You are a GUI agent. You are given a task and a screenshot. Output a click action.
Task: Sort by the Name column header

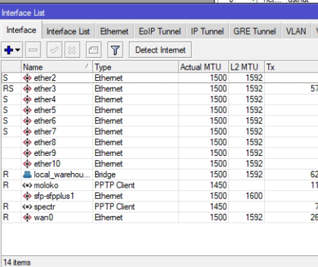point(57,67)
